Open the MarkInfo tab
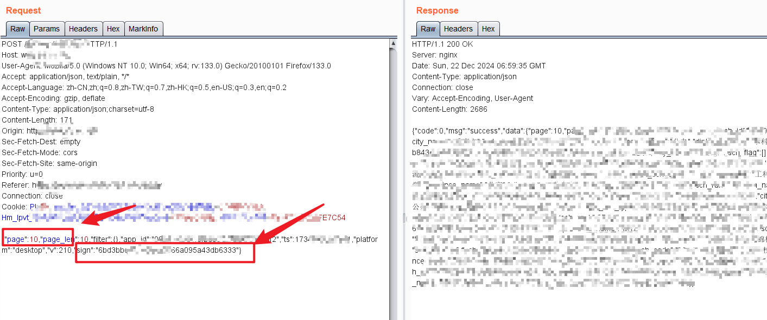Image resolution: width=767 pixels, height=320 pixels. click(143, 29)
